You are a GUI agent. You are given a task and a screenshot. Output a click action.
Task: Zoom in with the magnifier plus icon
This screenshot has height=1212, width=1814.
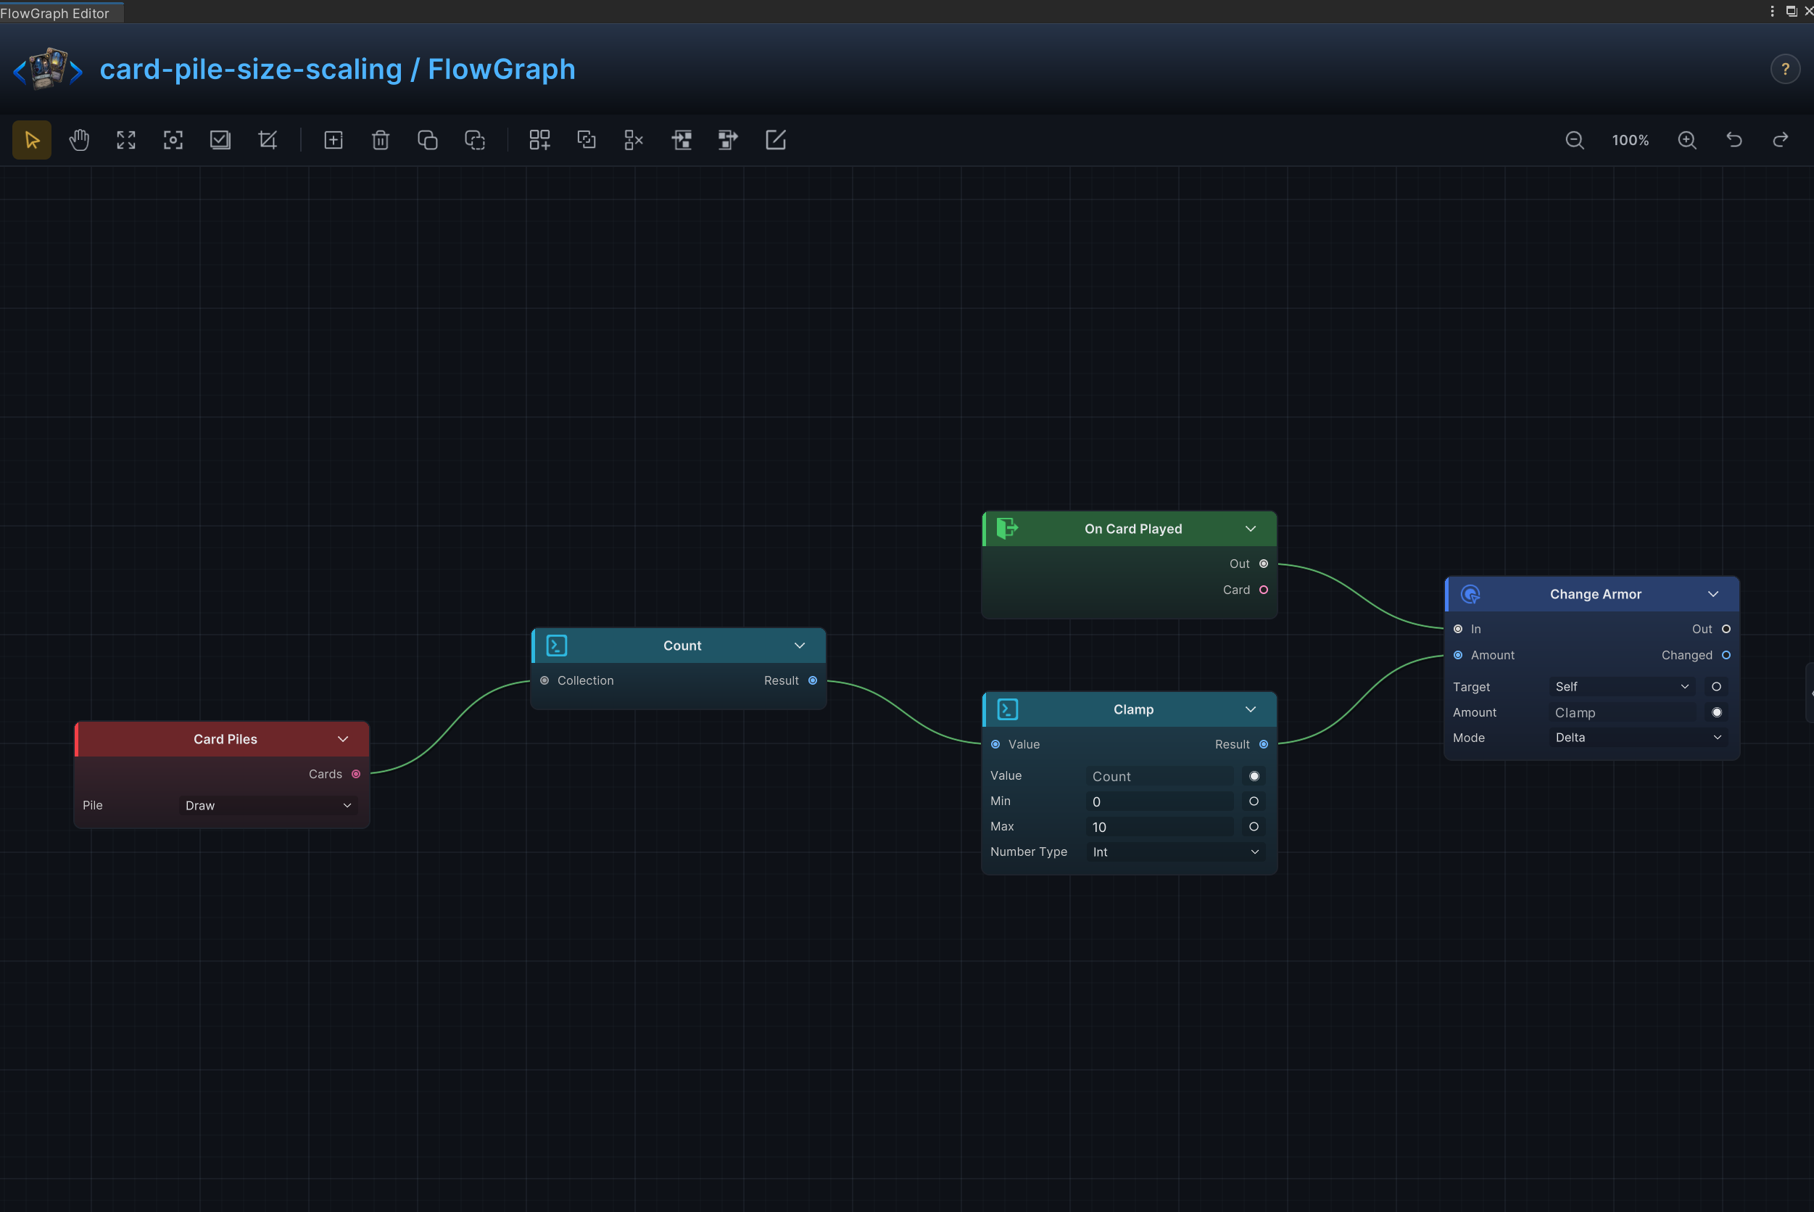[x=1687, y=140]
